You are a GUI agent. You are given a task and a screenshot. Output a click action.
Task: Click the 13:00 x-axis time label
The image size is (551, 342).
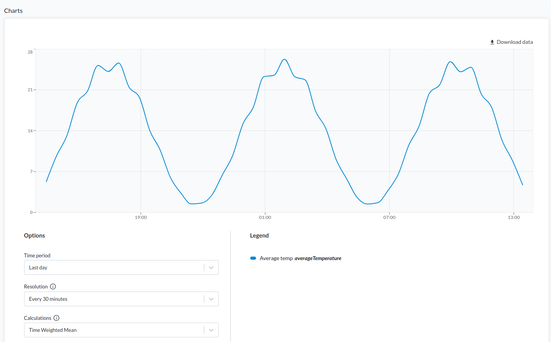514,217
